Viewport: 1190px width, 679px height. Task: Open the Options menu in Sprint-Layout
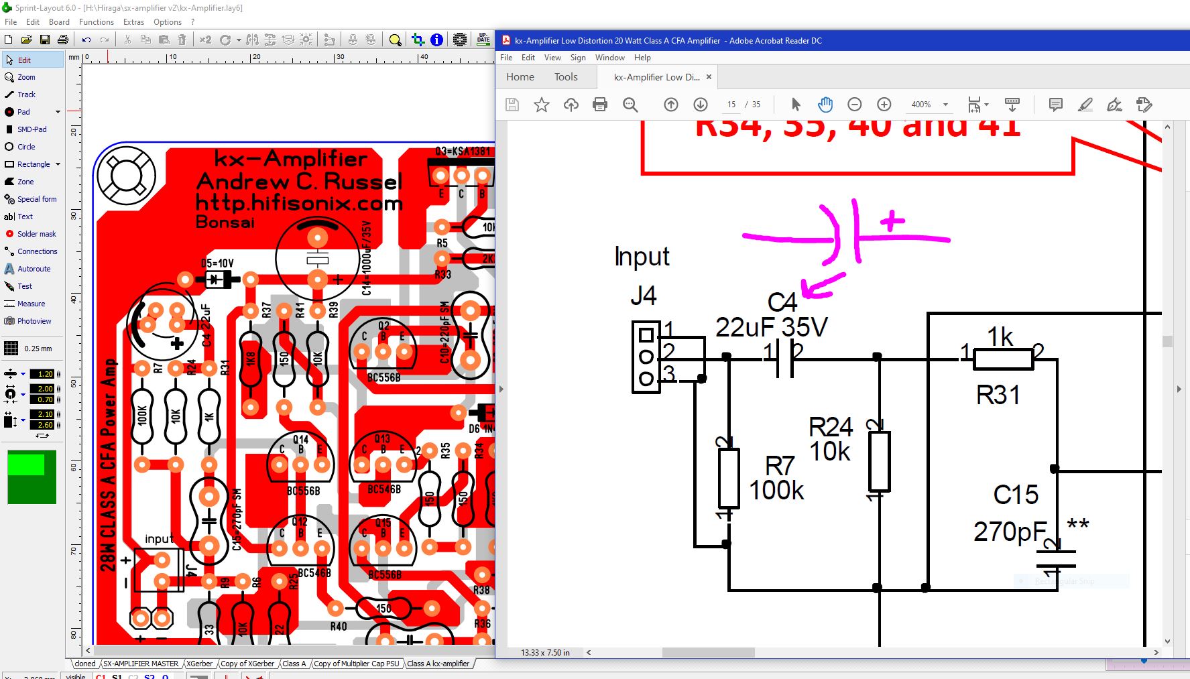click(168, 22)
